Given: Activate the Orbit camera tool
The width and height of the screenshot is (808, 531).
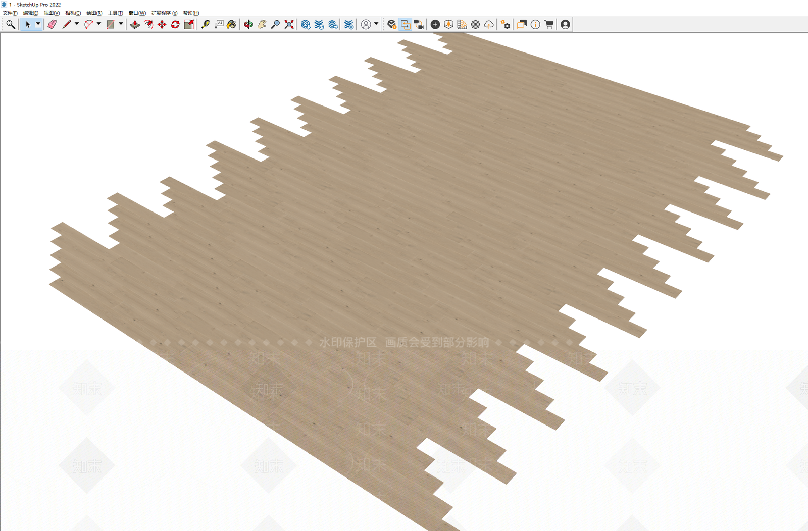Looking at the screenshot, I should click(248, 24).
